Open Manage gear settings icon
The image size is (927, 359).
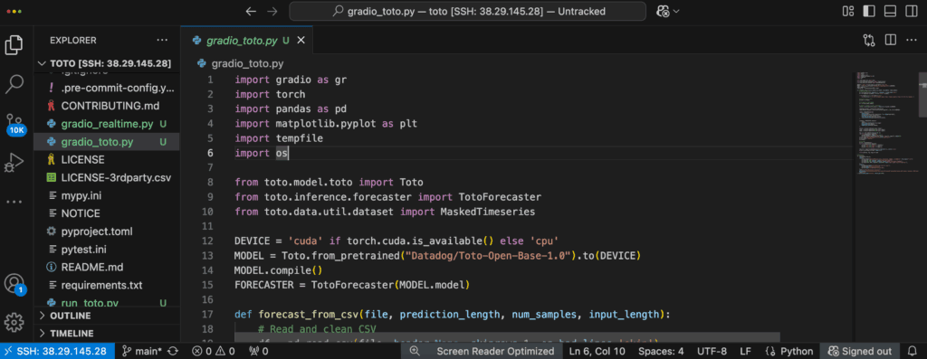click(x=14, y=323)
